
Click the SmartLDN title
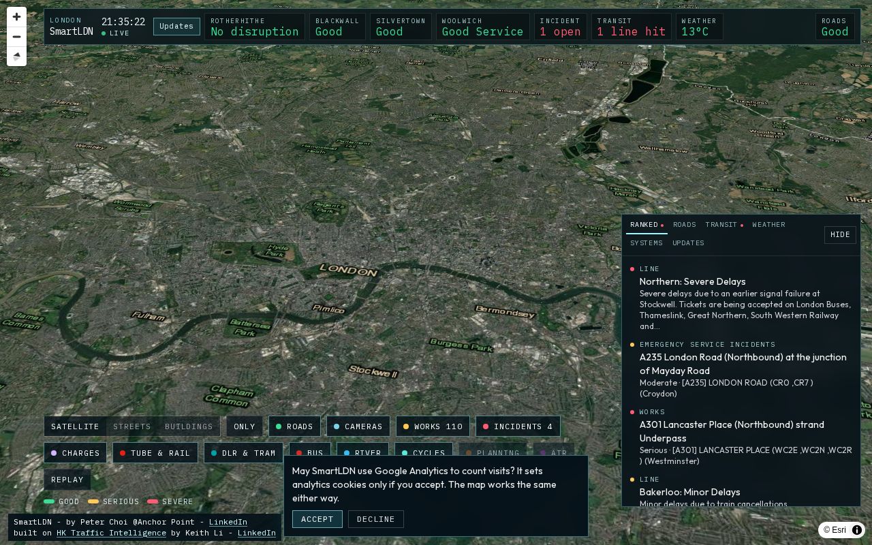(72, 31)
